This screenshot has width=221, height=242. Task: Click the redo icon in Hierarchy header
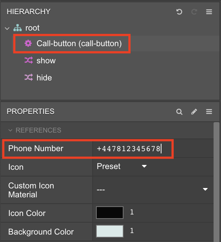pos(194,12)
